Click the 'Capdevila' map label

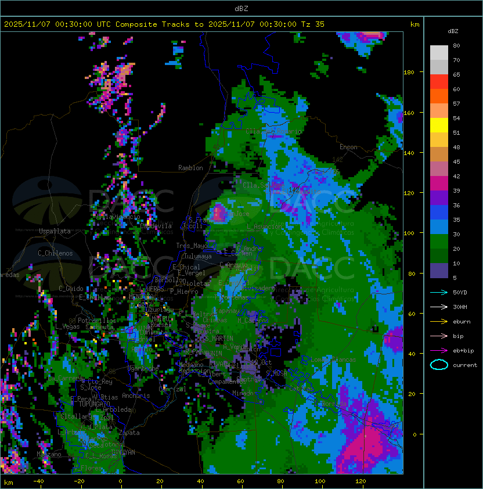156,226
